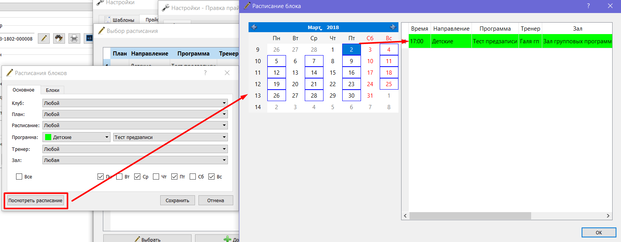Click the pencil edit icon button
621x242 pixels.
(x=44, y=38)
